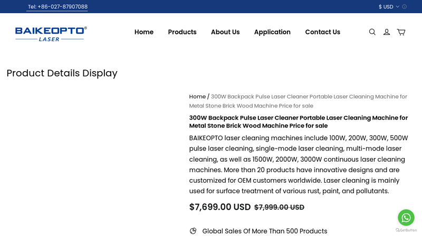Open the user account icon
422x237 pixels.
[x=387, y=32]
